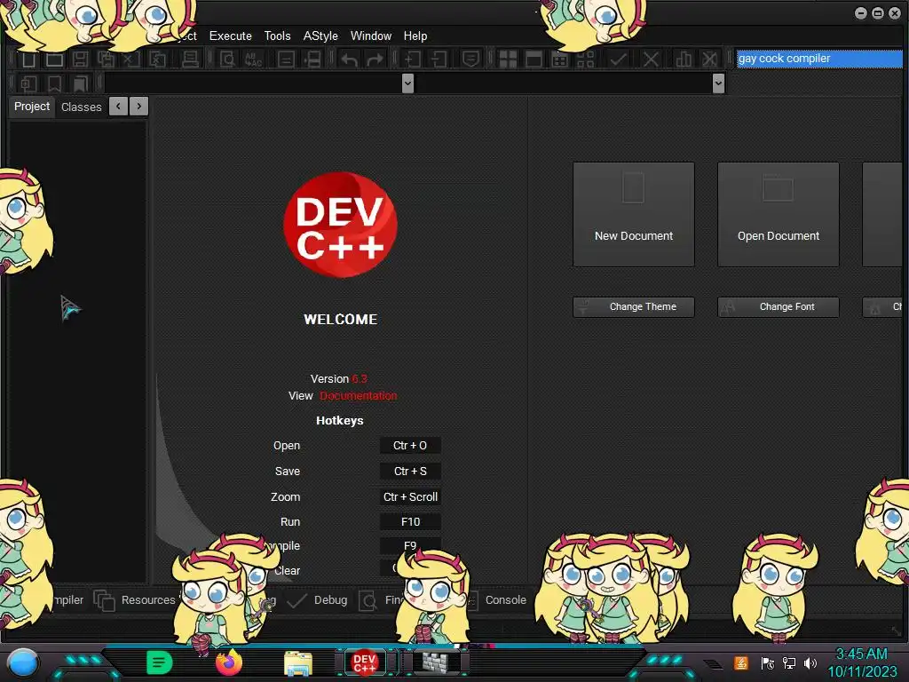Open the Window menu
The height and width of the screenshot is (682, 909).
click(x=371, y=36)
